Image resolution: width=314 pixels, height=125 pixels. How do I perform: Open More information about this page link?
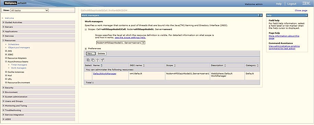[x=284, y=37]
